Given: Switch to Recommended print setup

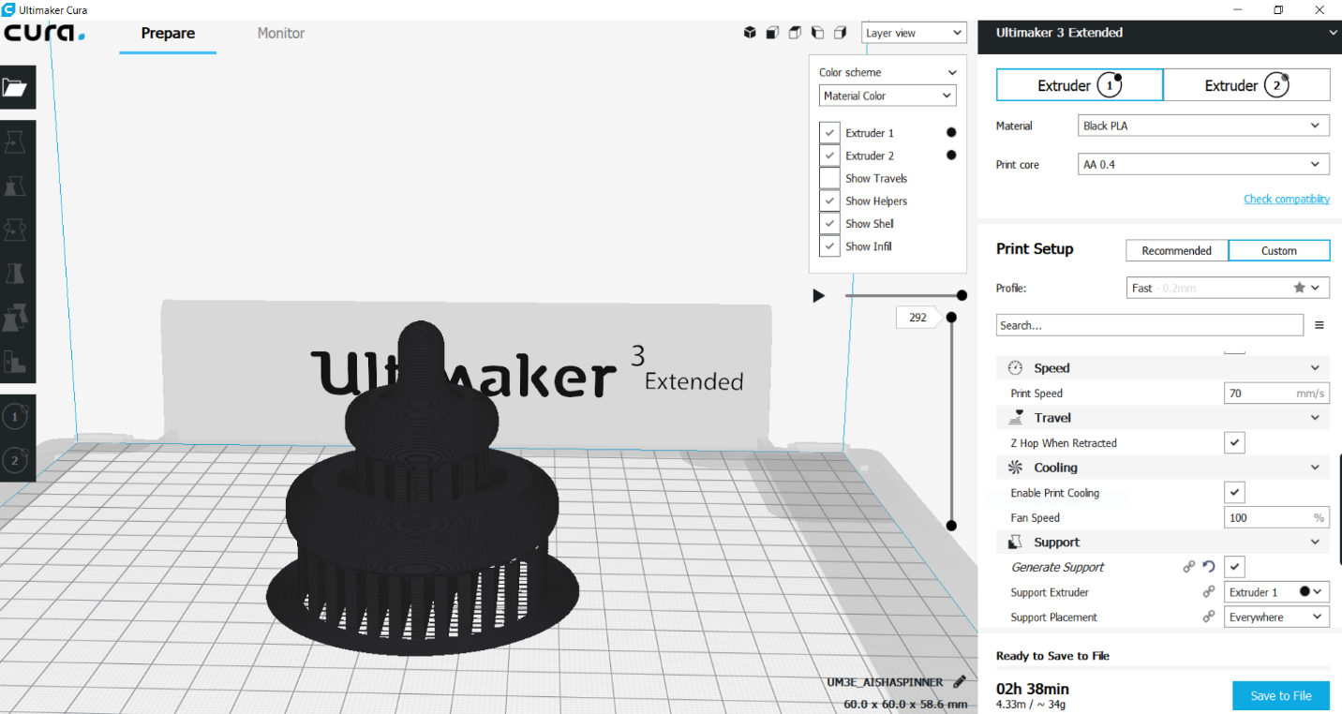Looking at the screenshot, I should click(x=1177, y=250).
